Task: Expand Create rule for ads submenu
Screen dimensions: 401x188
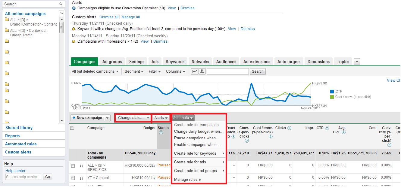Action: tap(199, 162)
